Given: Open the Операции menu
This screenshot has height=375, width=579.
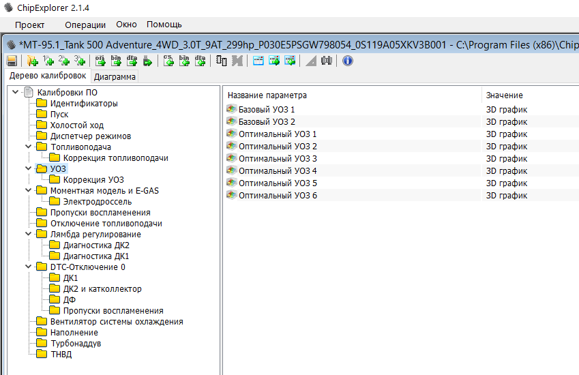Looking at the screenshot, I should pos(85,25).
